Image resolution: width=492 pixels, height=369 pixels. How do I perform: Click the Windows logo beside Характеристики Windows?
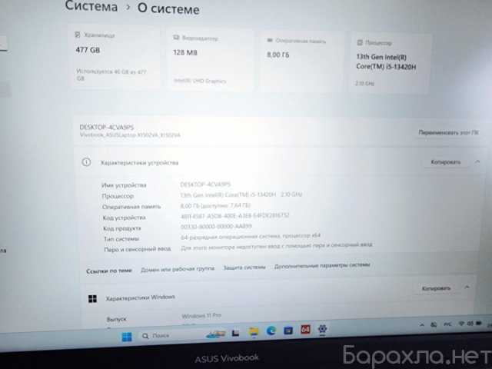(x=92, y=298)
